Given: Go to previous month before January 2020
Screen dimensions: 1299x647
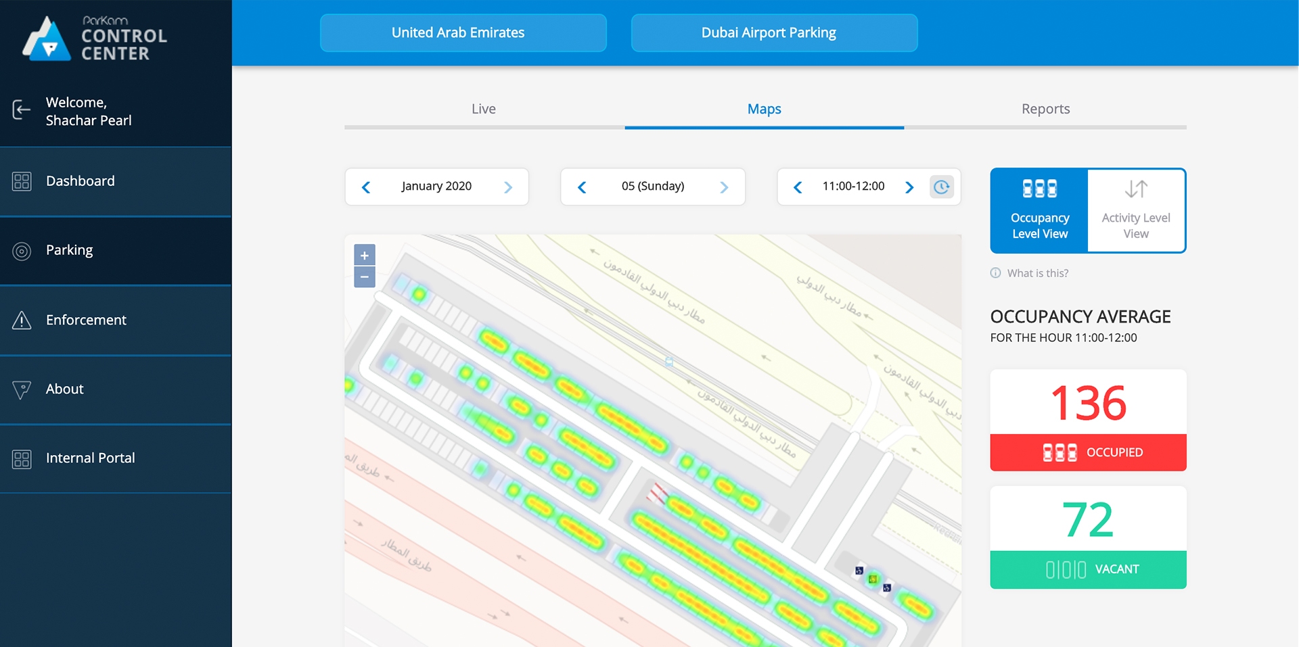Looking at the screenshot, I should (x=366, y=187).
